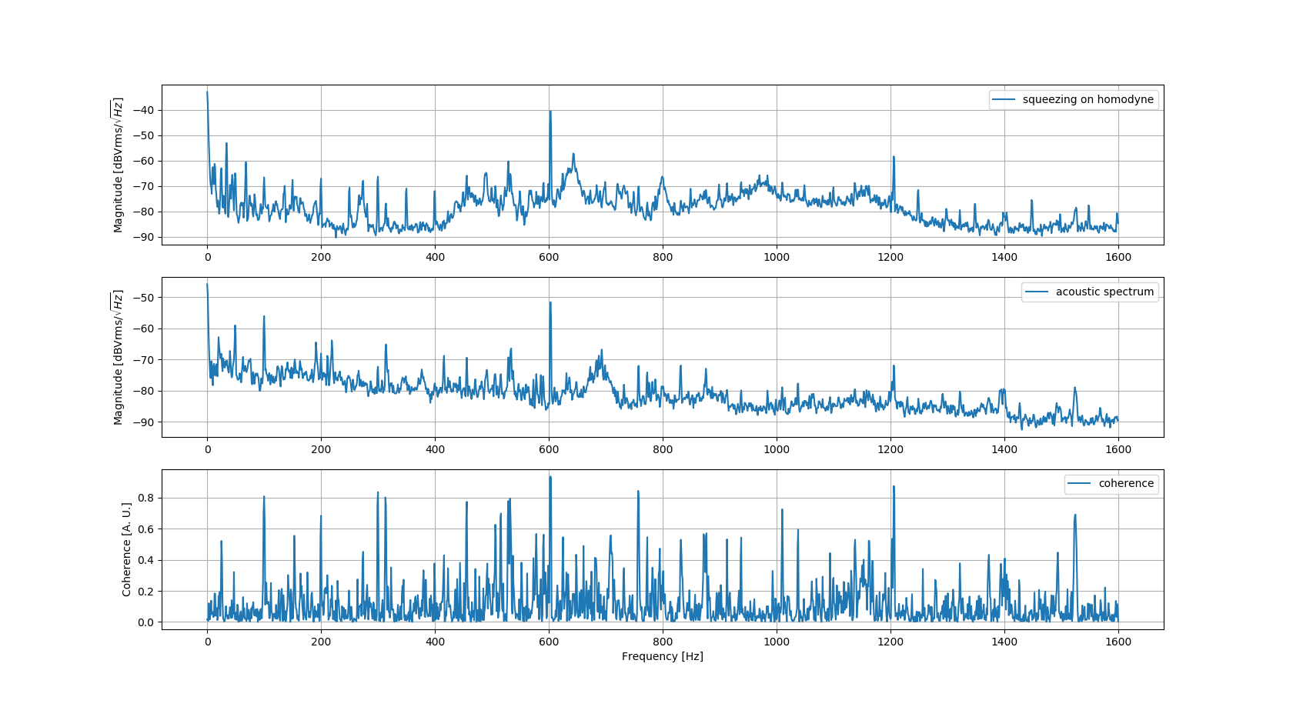Click the 1000 x-tick label of the middle plot
This screenshot has width=1293, height=707.
tap(777, 449)
